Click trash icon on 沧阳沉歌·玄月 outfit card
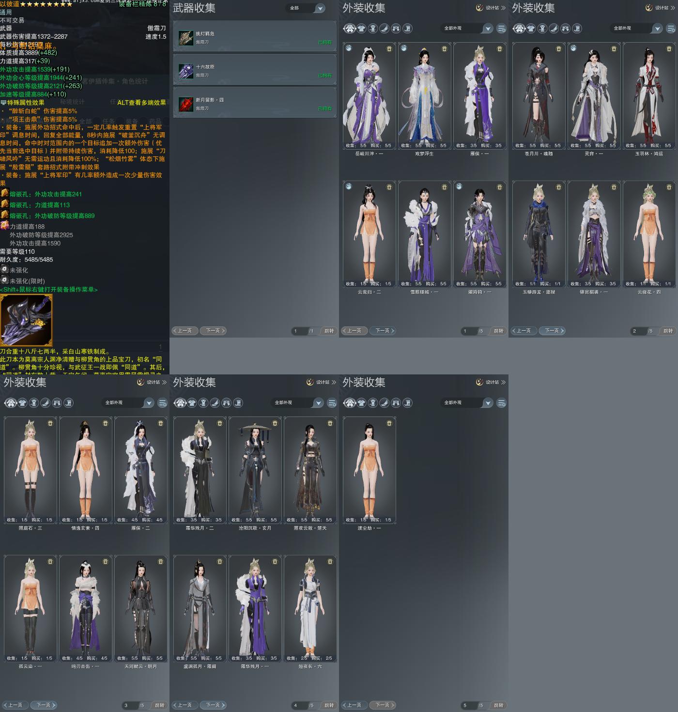This screenshot has width=678, height=712. click(275, 423)
